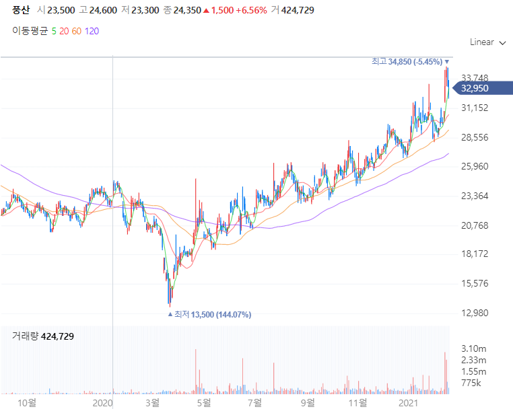The width and height of the screenshot is (513, 409).
Task: Click the 31,152 price axis label
Action: tap(475, 108)
